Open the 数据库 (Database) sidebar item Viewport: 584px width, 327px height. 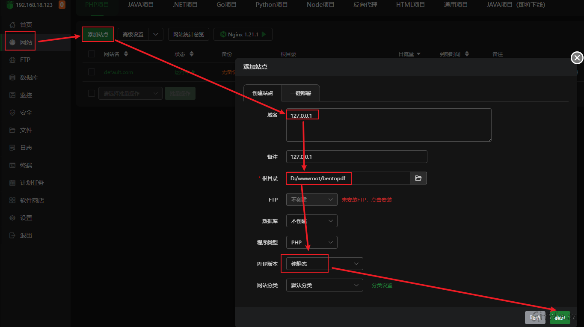(29, 77)
